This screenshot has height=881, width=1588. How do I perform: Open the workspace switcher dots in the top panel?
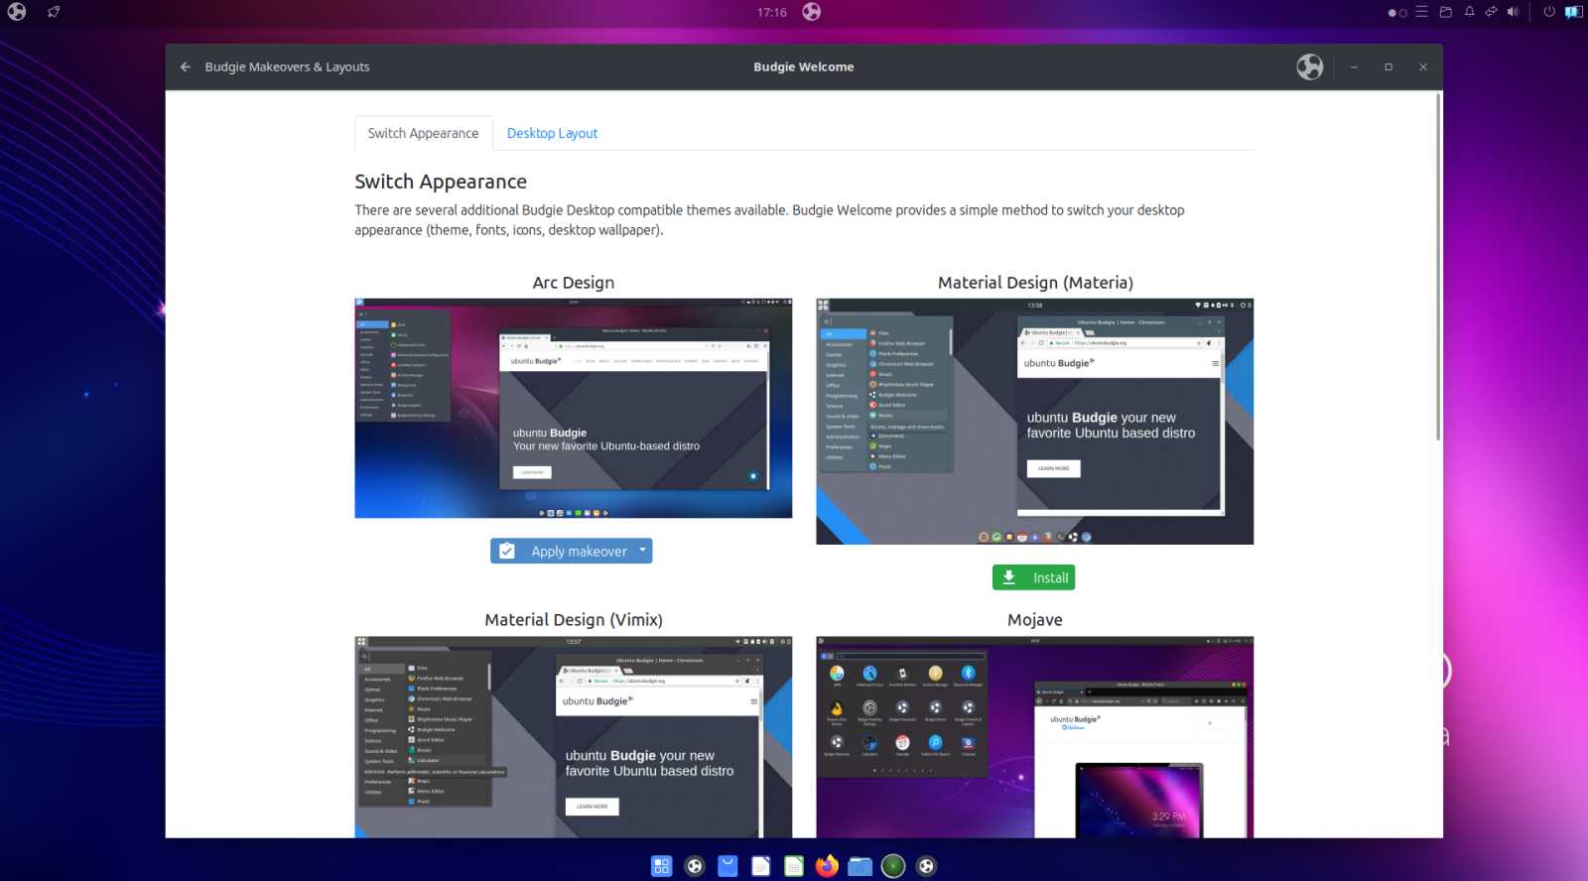click(1397, 13)
